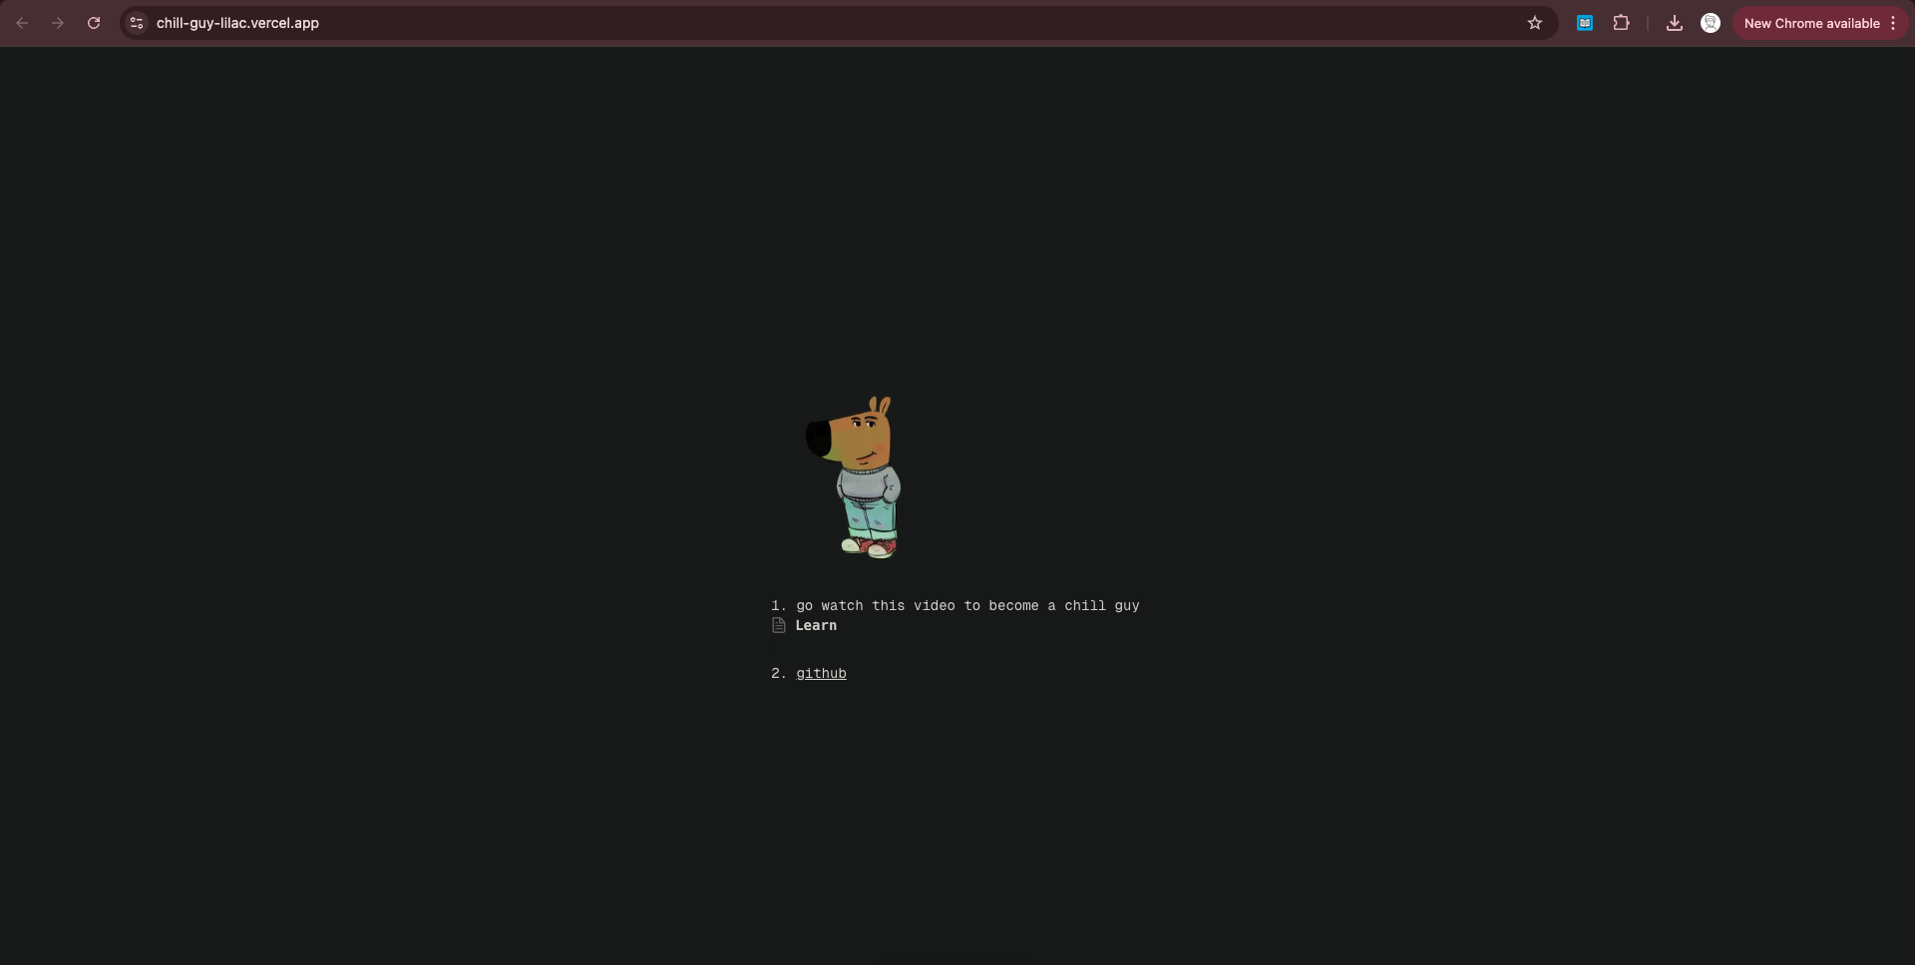The width and height of the screenshot is (1915, 965).
Task: Click the browser back arrow
Action: 22,23
